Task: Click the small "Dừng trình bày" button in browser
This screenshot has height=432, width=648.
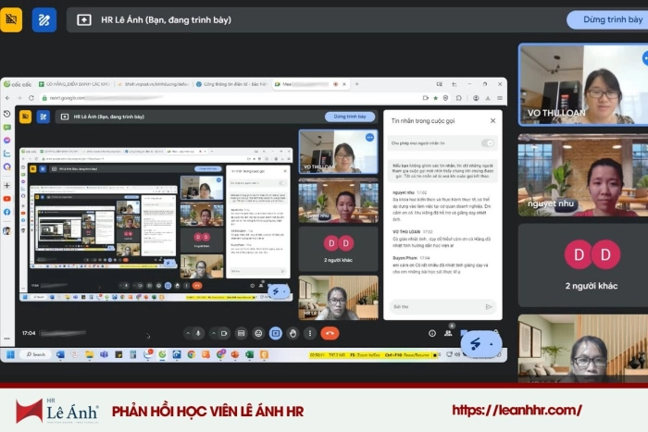Action: (x=349, y=117)
